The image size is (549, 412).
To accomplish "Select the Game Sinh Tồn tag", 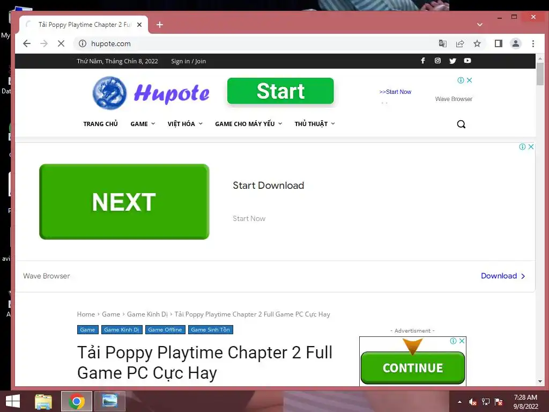I will tap(210, 330).
